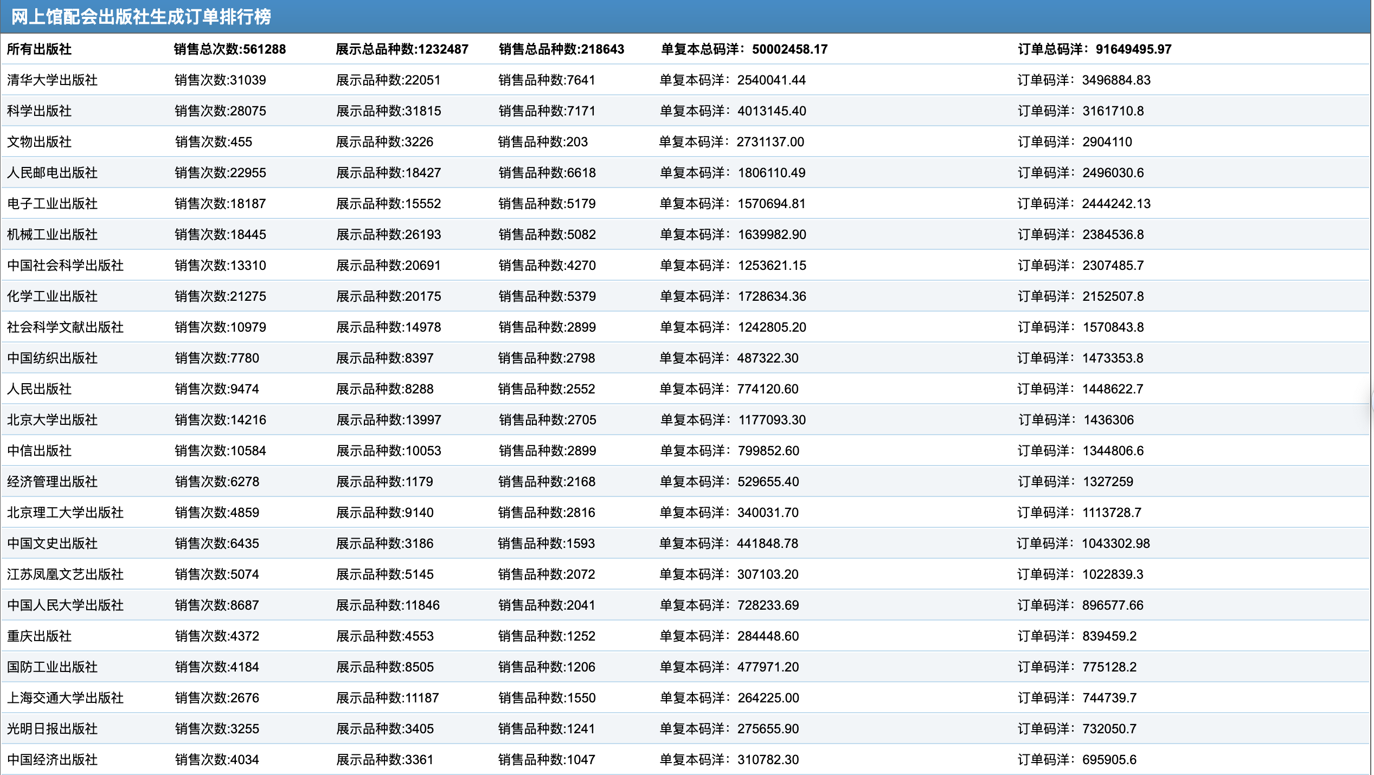Click 机械工业出版社 in the list
The height and width of the screenshot is (775, 1374).
click(x=52, y=235)
